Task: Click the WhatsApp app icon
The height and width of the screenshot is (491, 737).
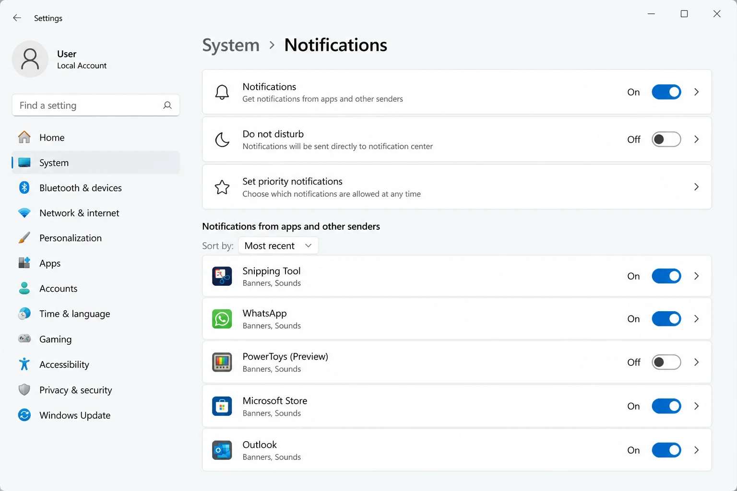Action: click(x=222, y=319)
